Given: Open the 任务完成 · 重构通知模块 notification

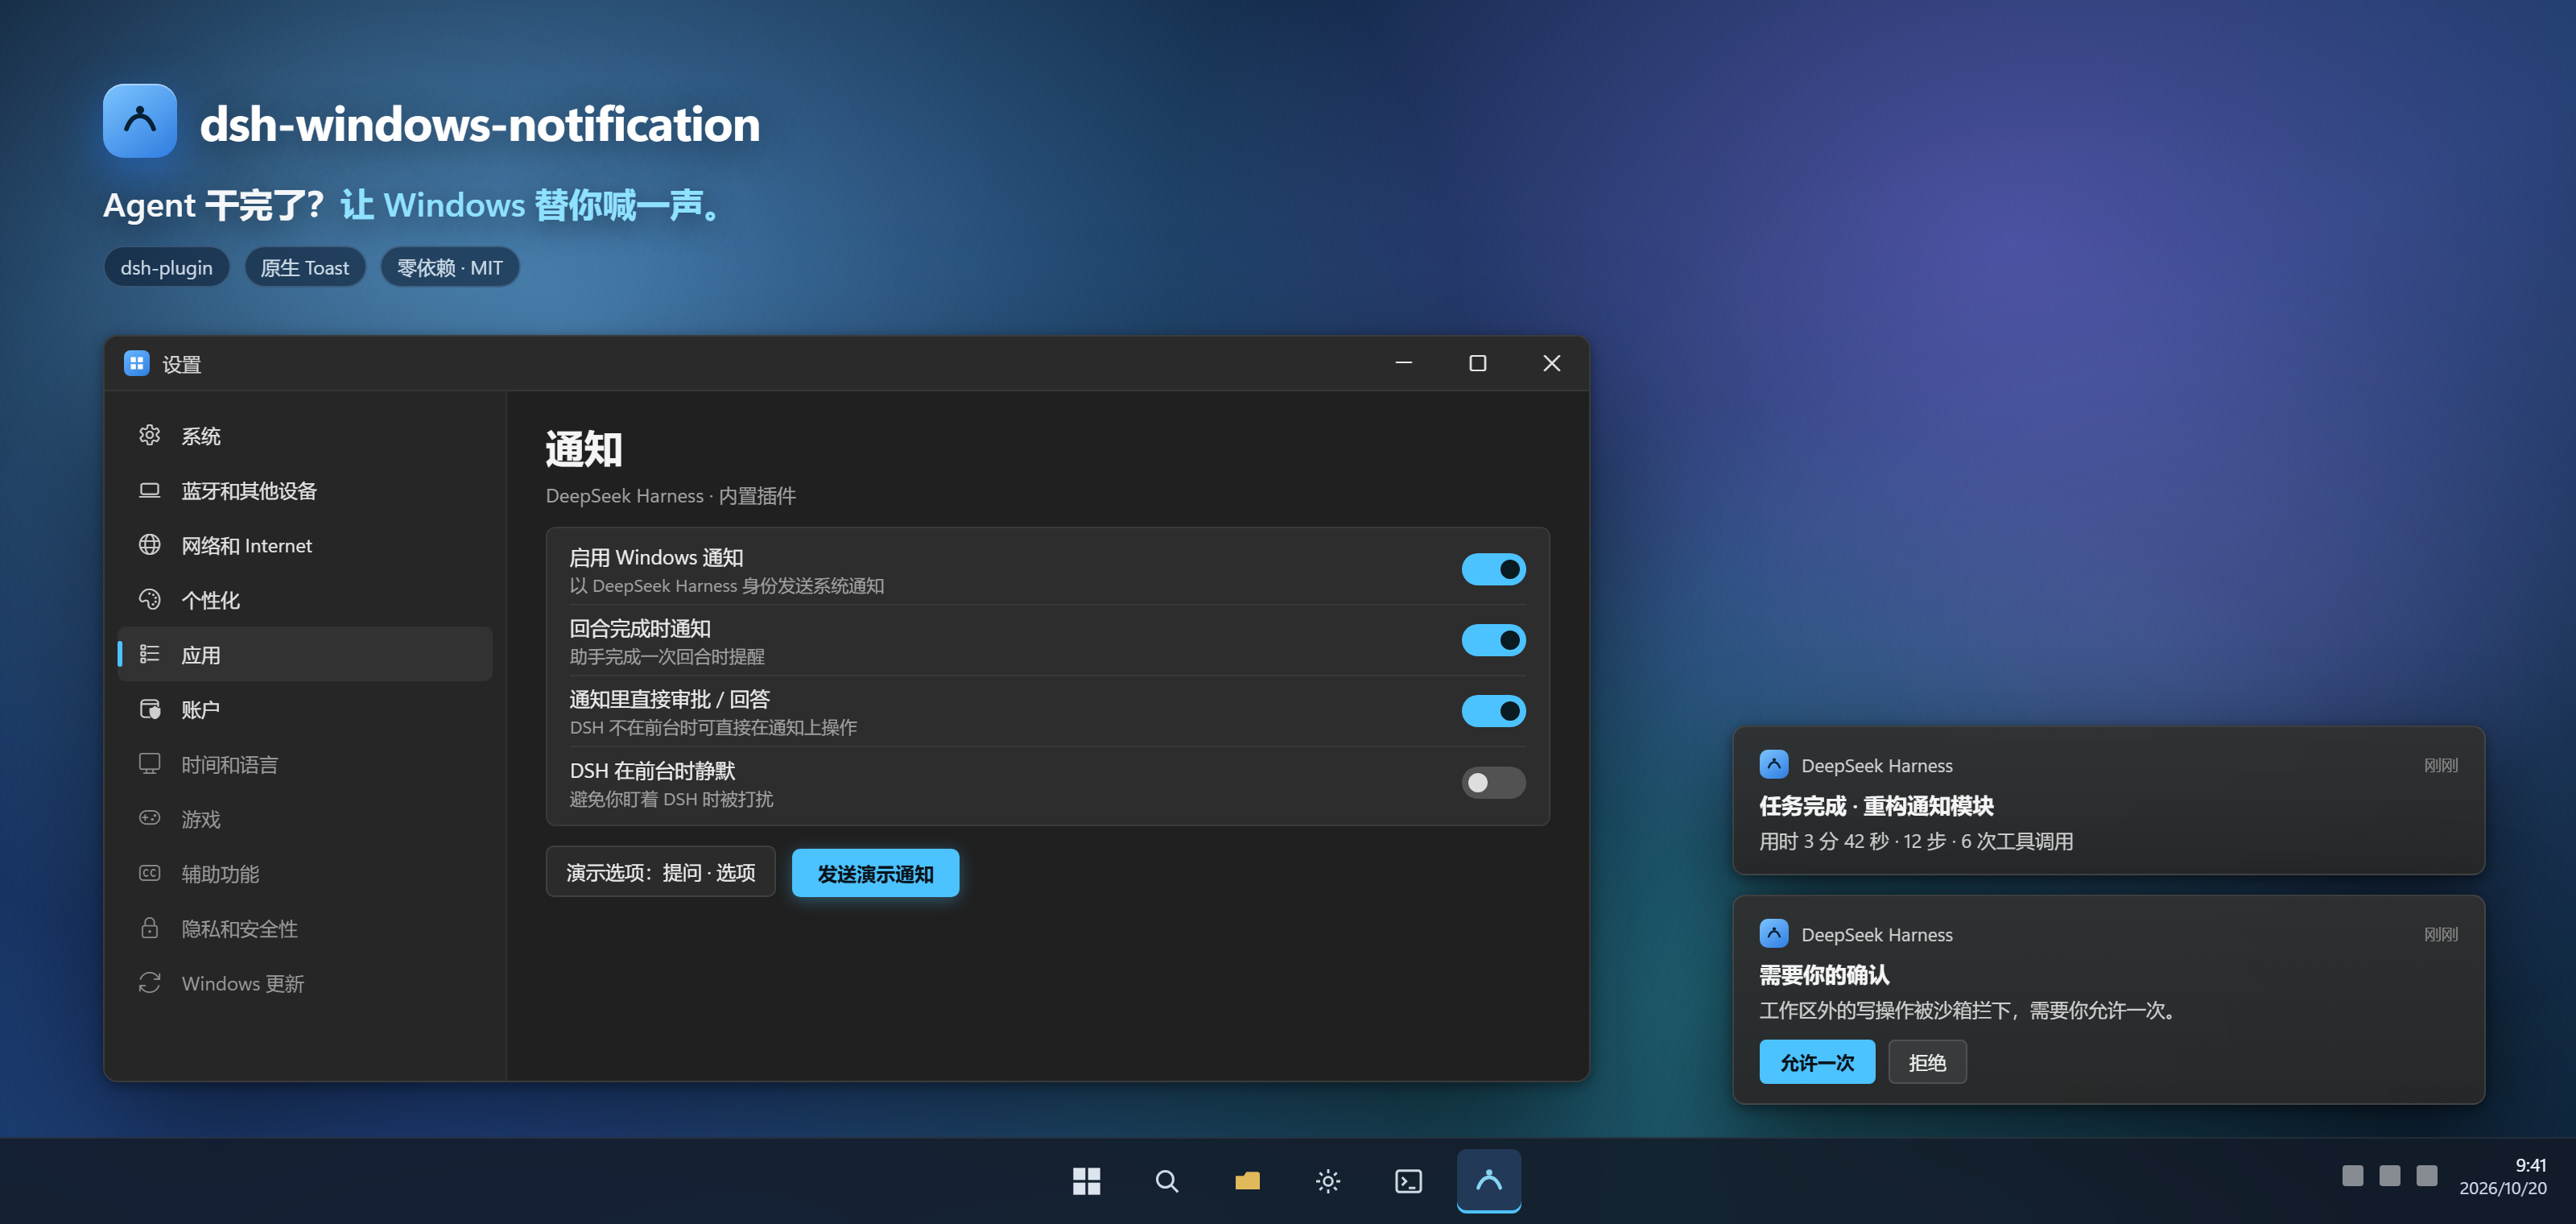Looking at the screenshot, I should (2108, 800).
